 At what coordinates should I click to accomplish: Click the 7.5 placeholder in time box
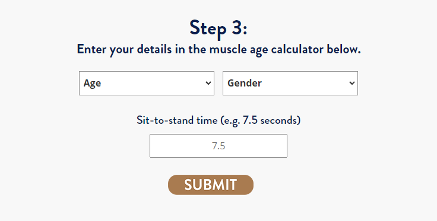click(x=218, y=146)
